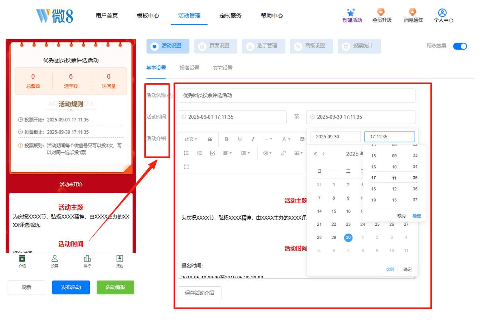Expand the editor to fullscreen
Image resolution: width=479 pixels, height=321 pixels.
pos(186,167)
